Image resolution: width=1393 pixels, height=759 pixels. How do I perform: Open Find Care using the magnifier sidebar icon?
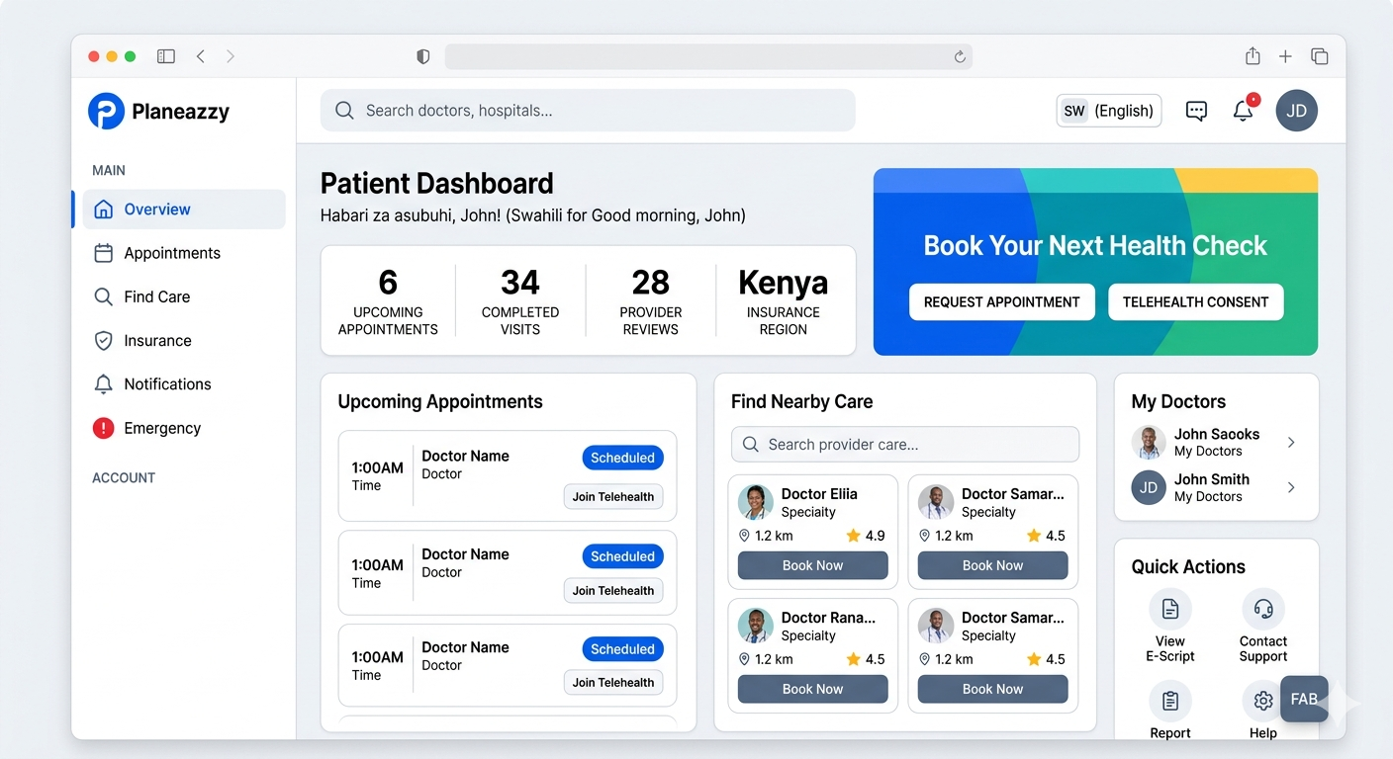pos(102,296)
